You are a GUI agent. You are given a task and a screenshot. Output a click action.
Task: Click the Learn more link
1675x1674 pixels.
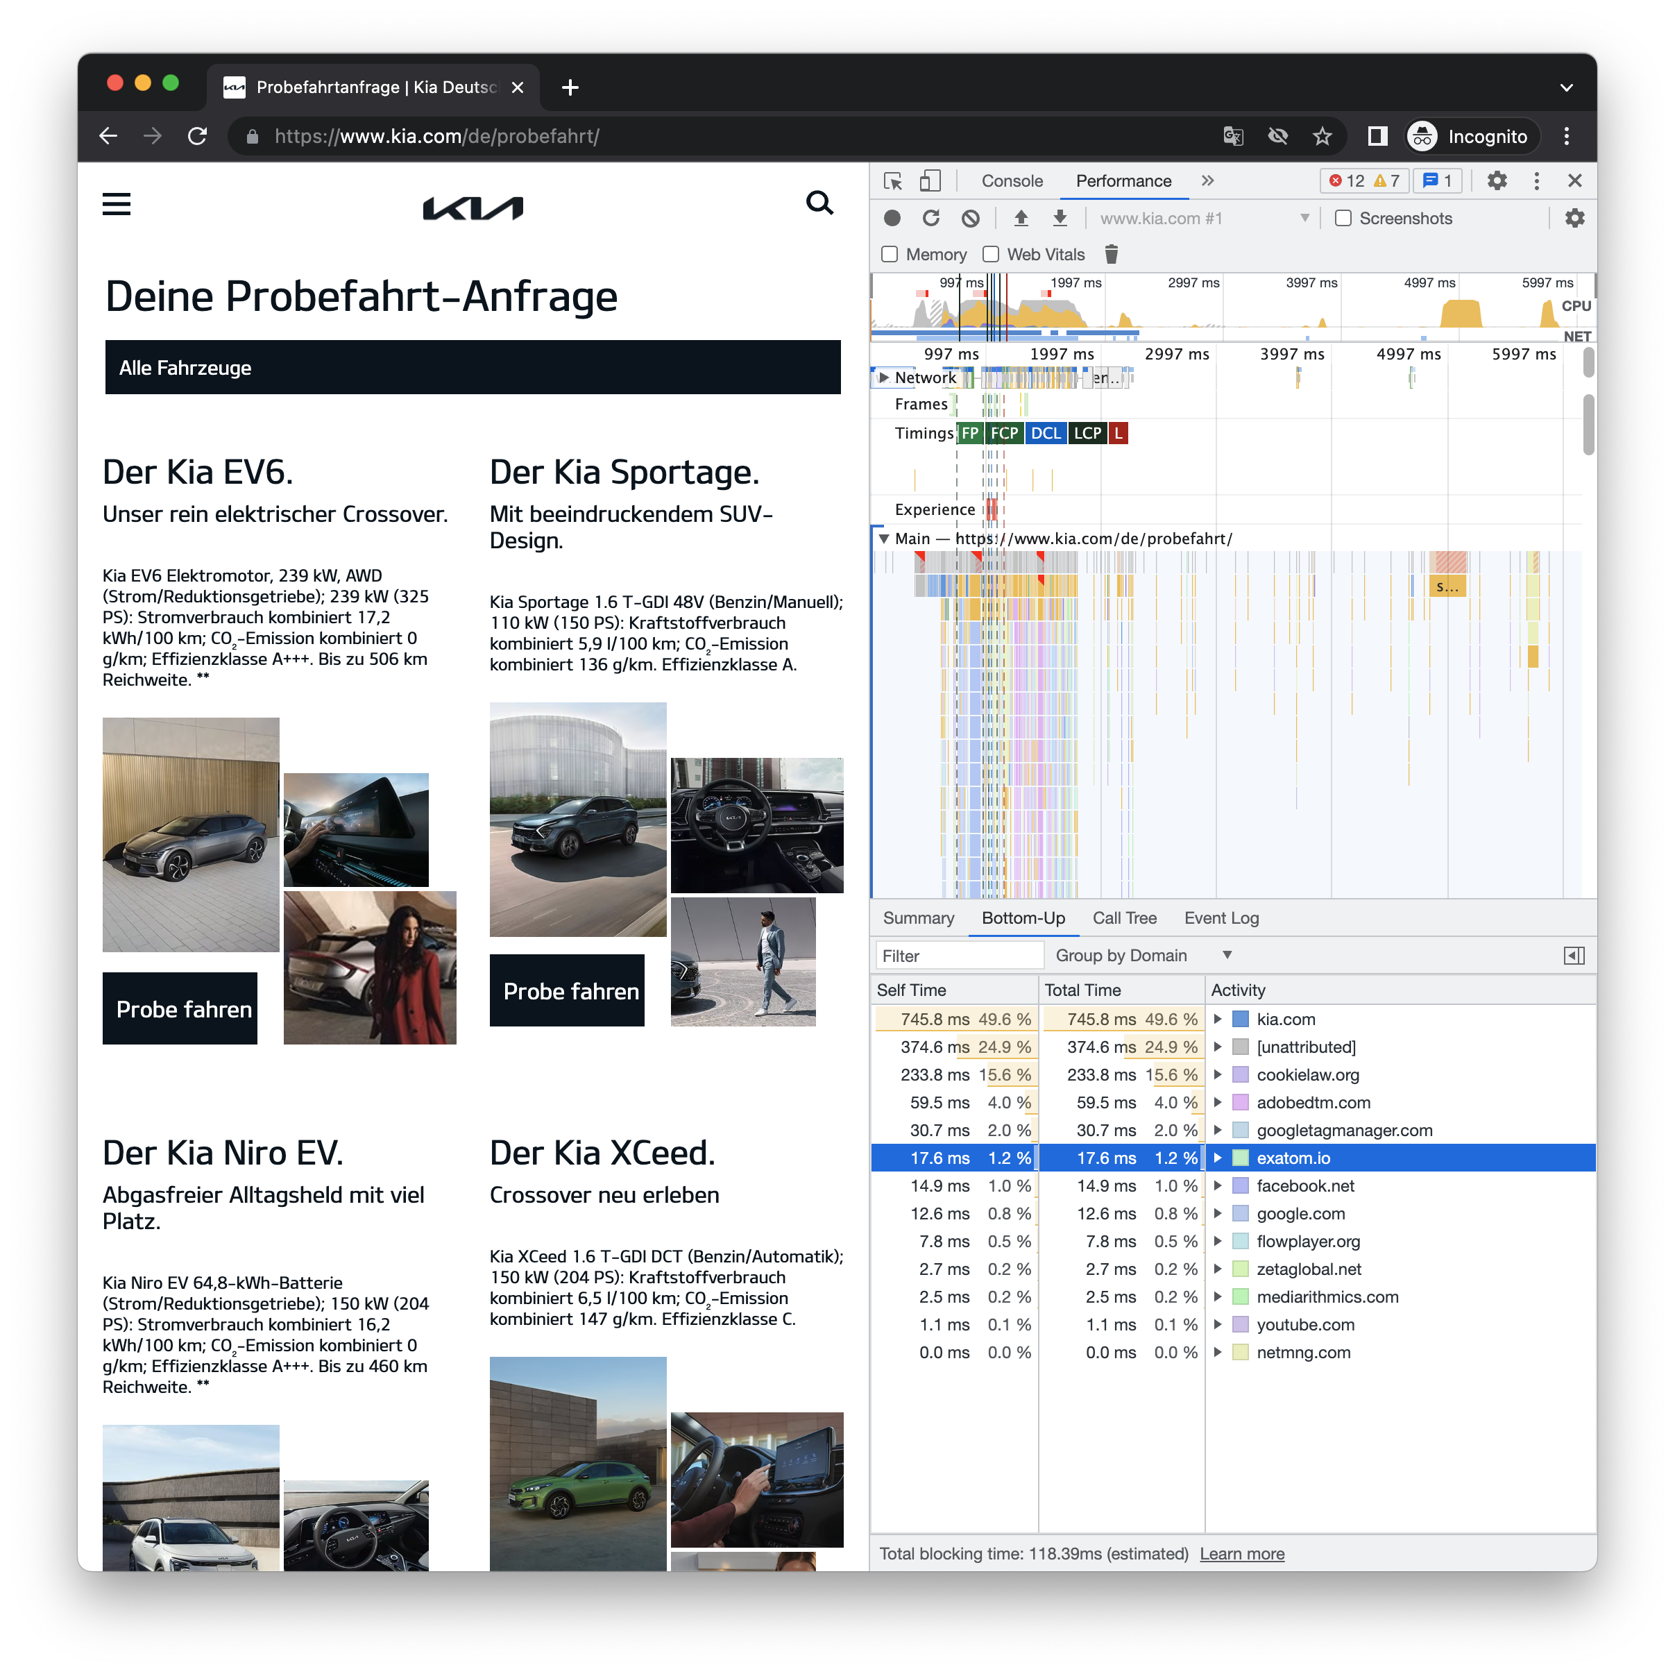coord(1241,1553)
